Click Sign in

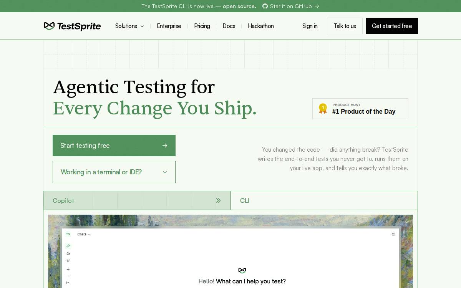pos(310,26)
